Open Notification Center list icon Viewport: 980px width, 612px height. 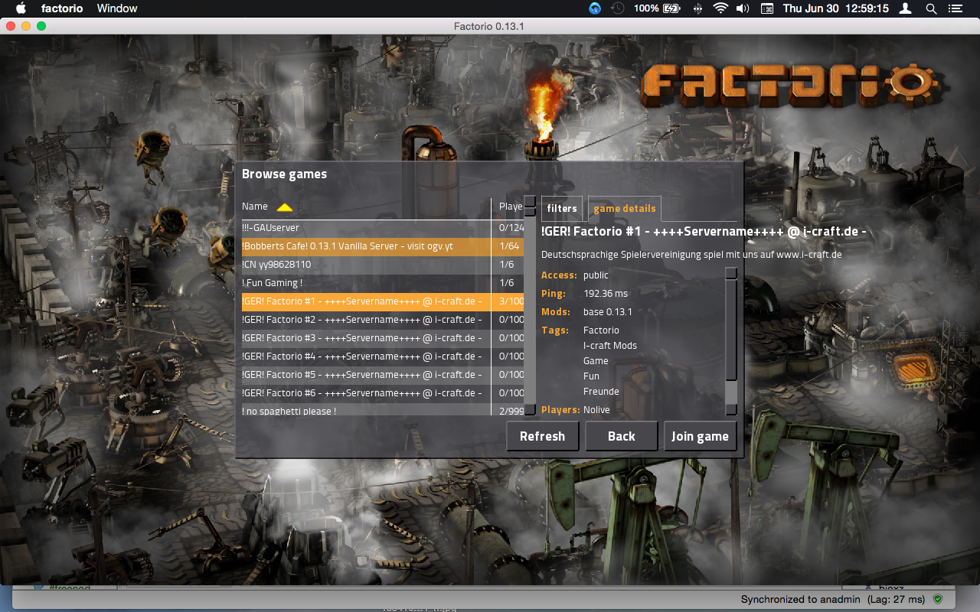[955, 8]
